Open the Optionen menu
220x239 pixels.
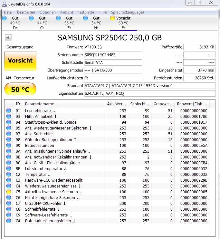point(48,12)
